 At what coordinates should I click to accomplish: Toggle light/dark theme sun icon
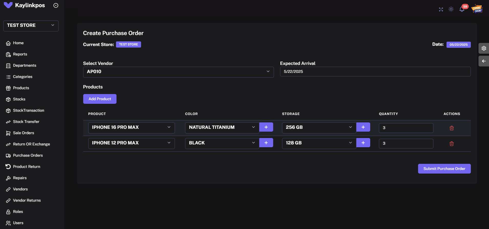tap(451, 9)
